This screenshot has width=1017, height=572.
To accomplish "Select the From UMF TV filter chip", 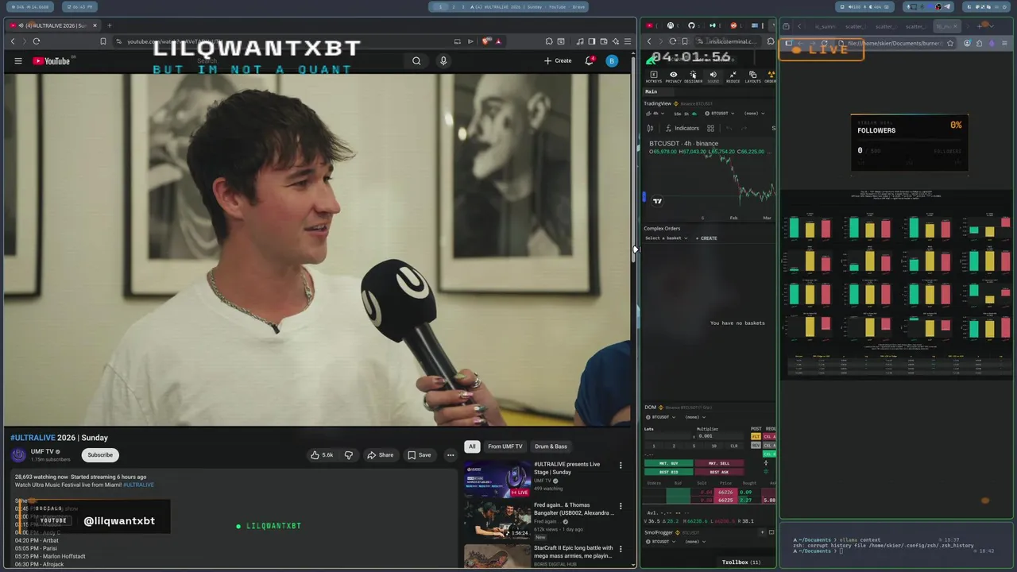I will [x=505, y=446].
